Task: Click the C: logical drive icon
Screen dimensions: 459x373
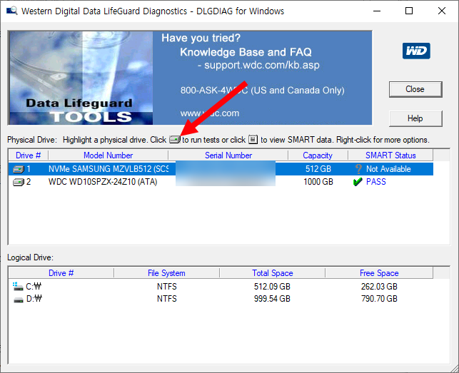Action: tap(18, 287)
